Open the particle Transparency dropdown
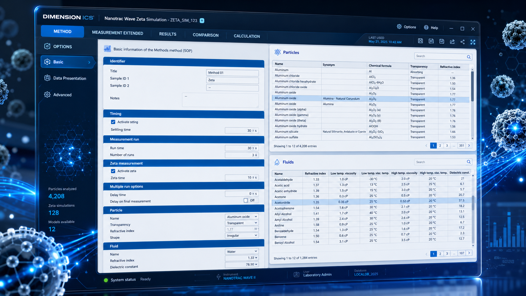The height and width of the screenshot is (296, 526). [242, 223]
